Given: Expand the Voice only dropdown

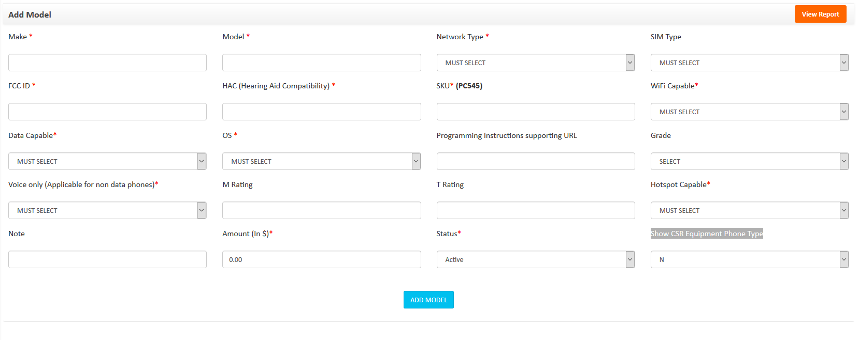Looking at the screenshot, I should (107, 210).
